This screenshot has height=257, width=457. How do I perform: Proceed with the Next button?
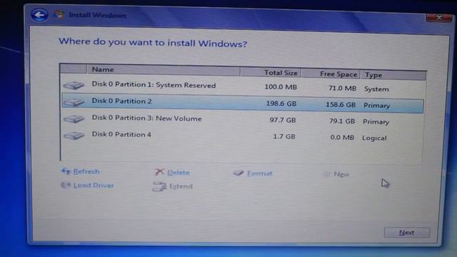[x=406, y=233]
